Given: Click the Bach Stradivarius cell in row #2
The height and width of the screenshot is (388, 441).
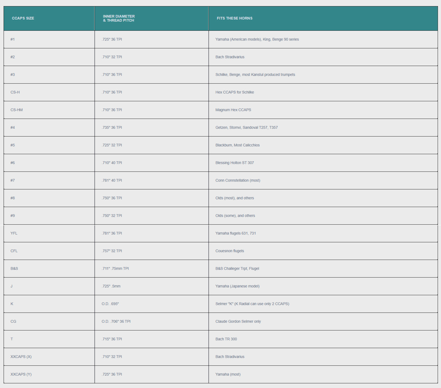Looking at the screenshot, I should (323, 57).
